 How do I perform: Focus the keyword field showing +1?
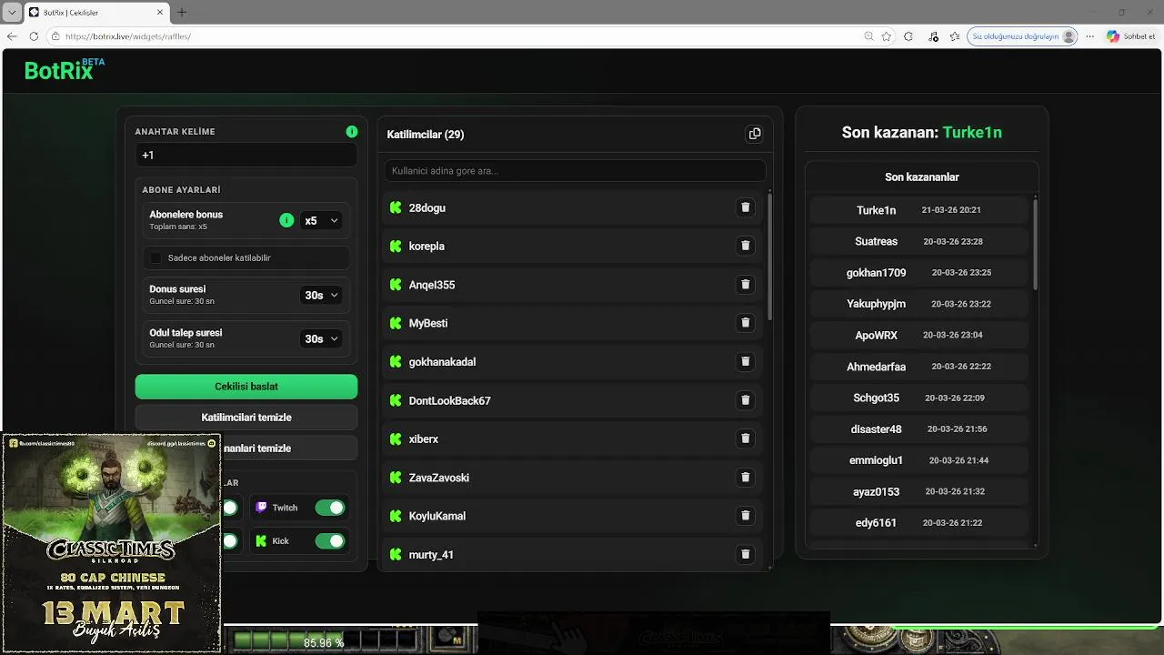click(x=246, y=156)
